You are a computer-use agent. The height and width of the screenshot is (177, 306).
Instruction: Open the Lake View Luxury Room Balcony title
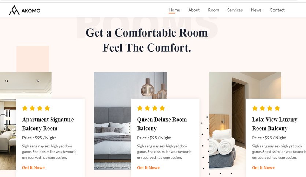point(275,124)
